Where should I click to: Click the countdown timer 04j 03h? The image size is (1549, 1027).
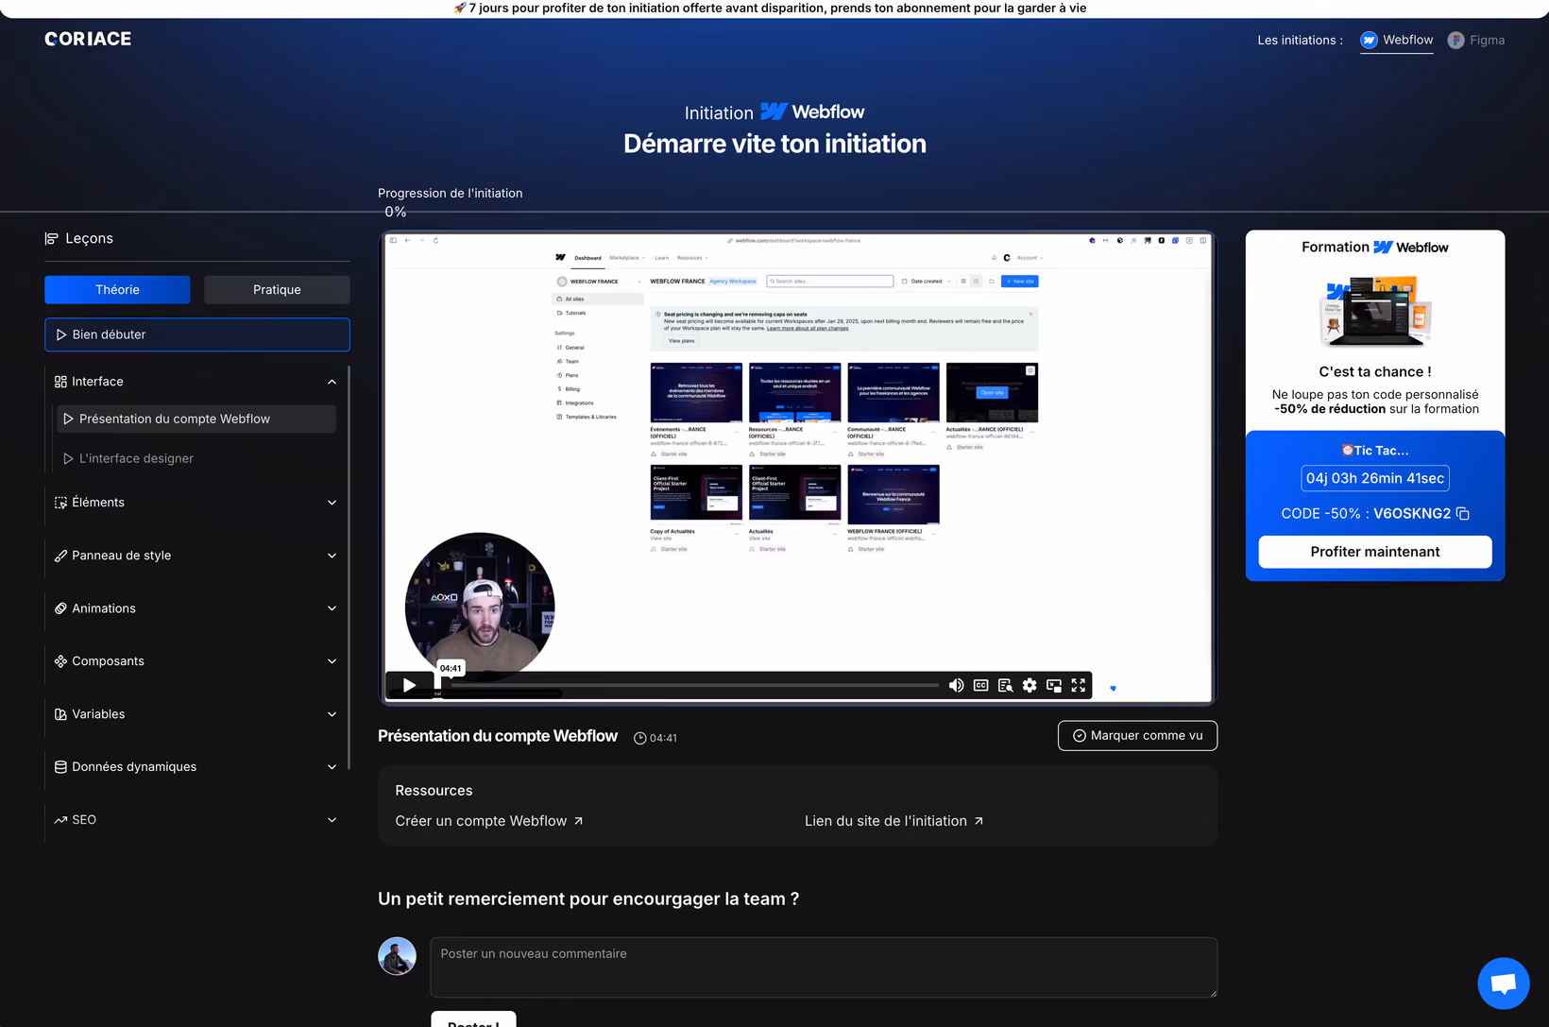point(1375,478)
